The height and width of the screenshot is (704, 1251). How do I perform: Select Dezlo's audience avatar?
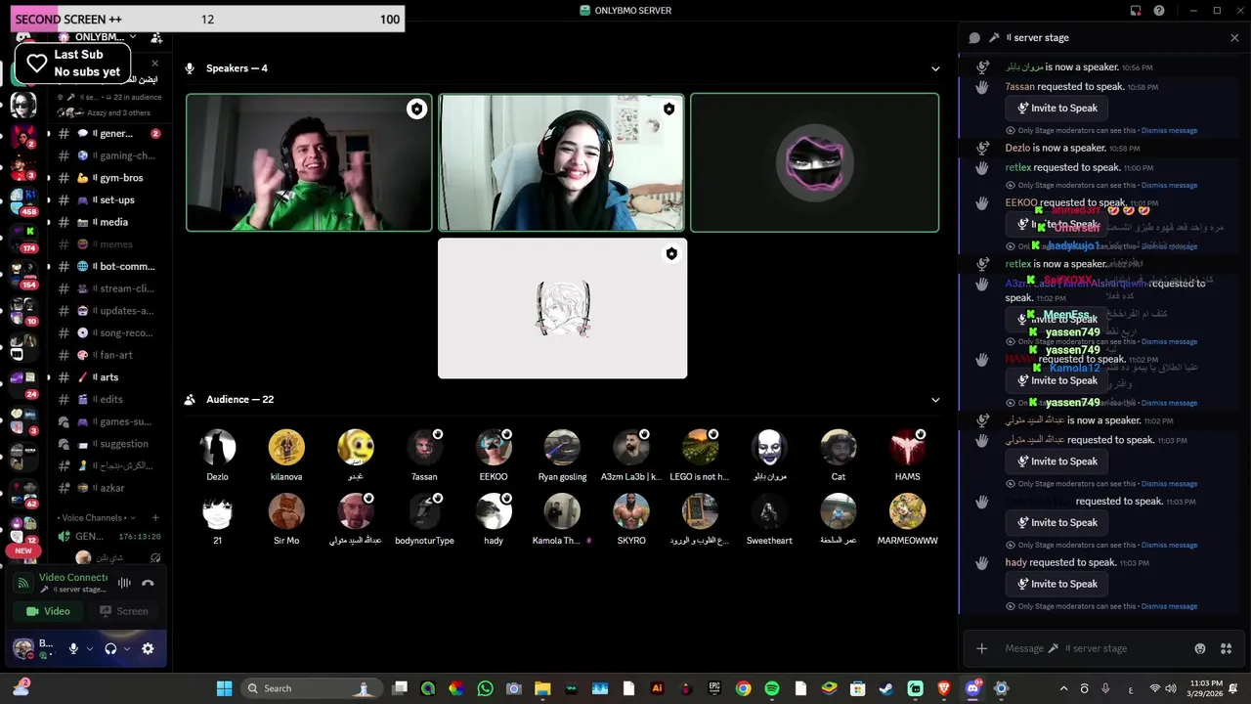point(217,447)
